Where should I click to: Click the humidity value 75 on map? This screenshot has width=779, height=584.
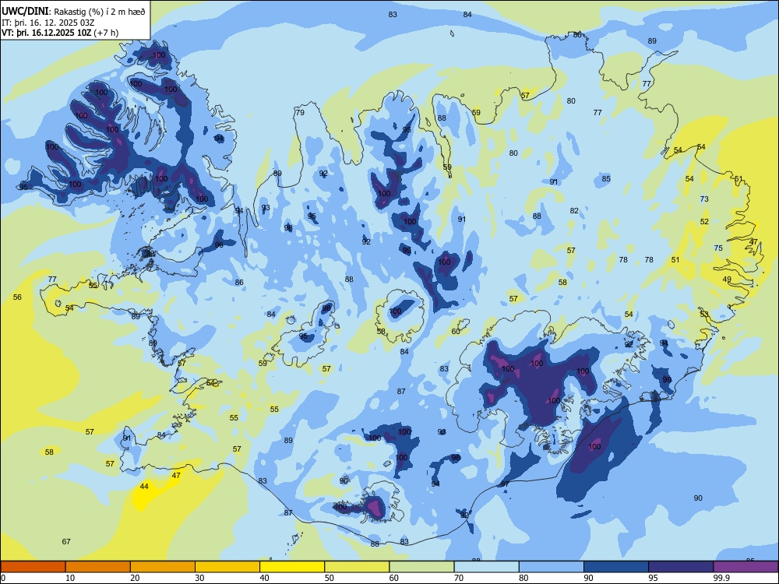[x=718, y=248]
